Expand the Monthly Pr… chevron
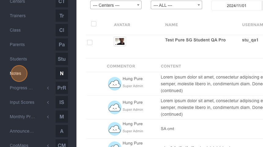The image size is (263, 147). [48, 117]
